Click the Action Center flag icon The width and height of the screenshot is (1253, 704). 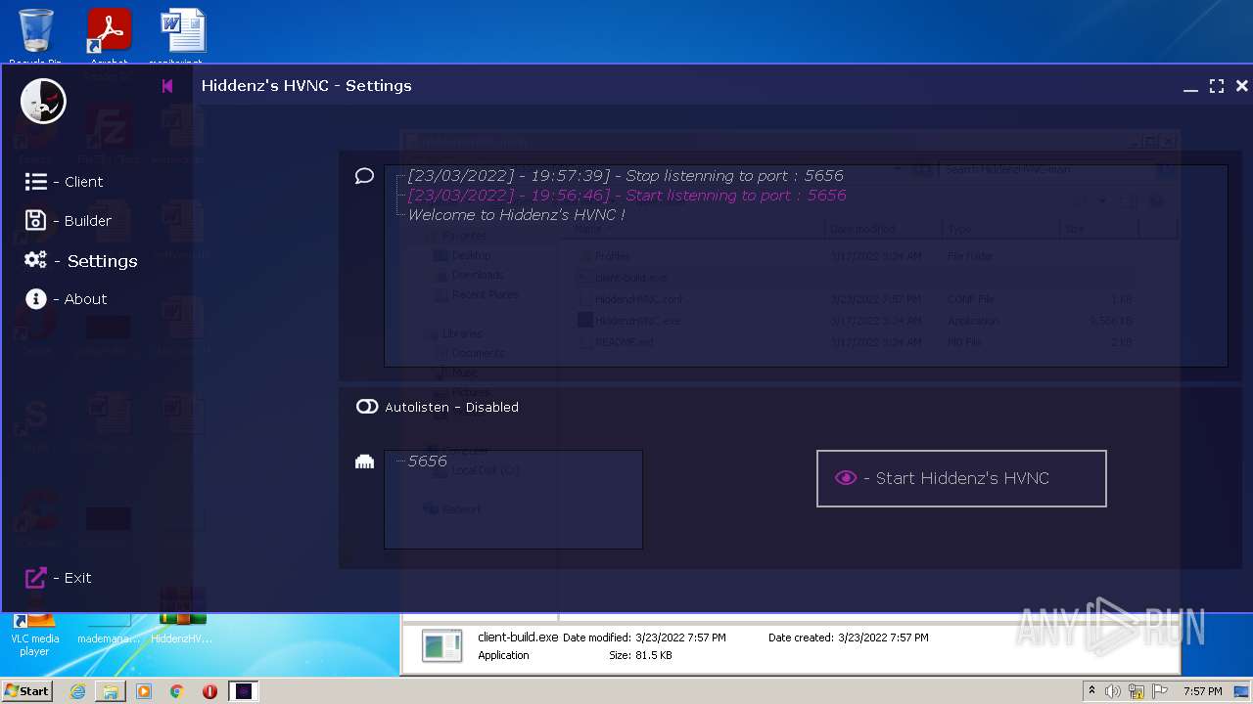[1159, 691]
